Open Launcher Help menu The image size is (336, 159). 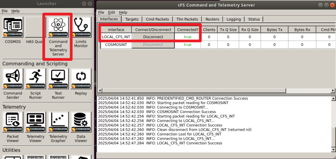[x=16, y=11]
